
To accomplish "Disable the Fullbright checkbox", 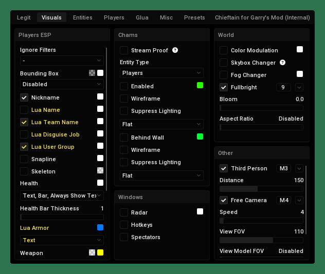I will tap(224, 87).
